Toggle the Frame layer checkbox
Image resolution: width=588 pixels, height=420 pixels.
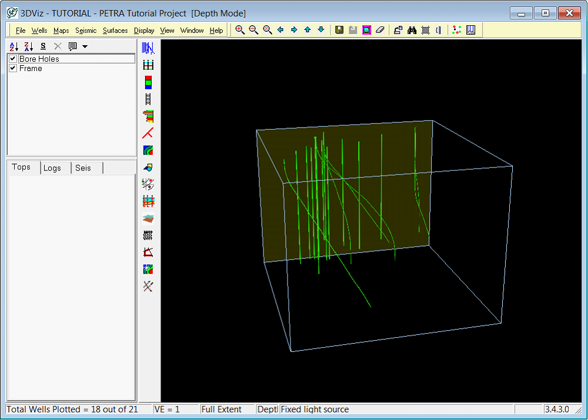click(13, 68)
